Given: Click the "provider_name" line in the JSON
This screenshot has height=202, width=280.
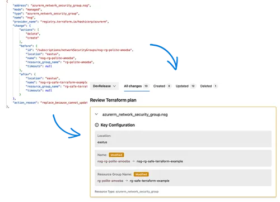Looking at the screenshot, I should tap(60, 22).
